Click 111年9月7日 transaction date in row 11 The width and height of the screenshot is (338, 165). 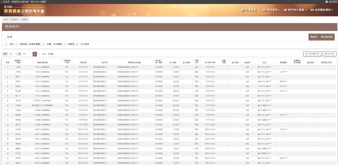coord(83,115)
